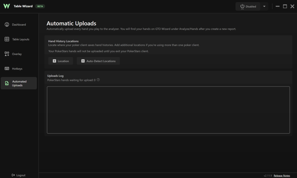297x178 pixels.
Task: Select Overlay in the sidebar
Action: point(19,54)
